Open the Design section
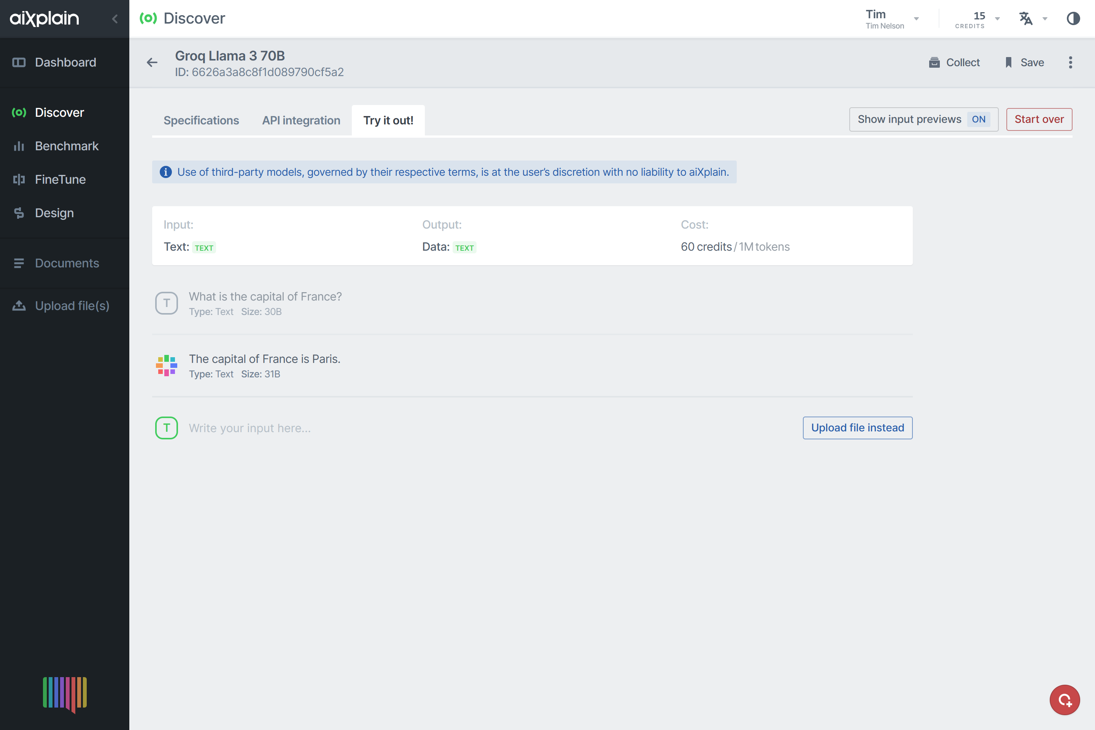Image resolution: width=1095 pixels, height=730 pixels. click(65, 213)
